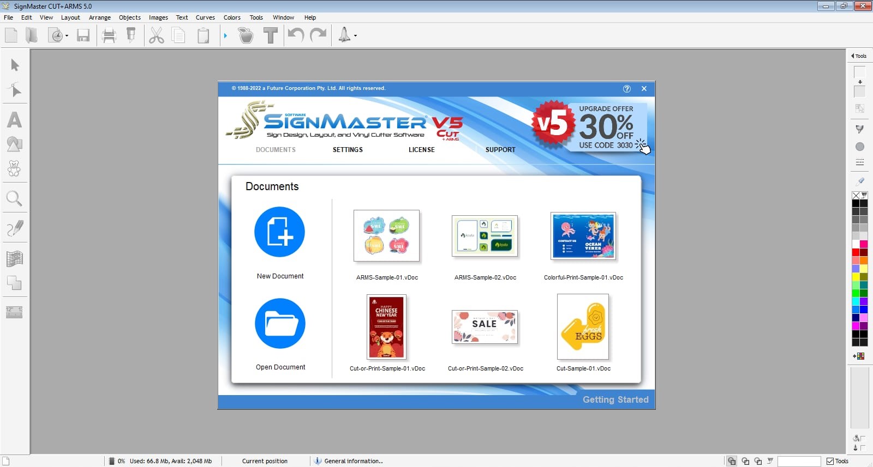Open the recent documents dropdown arrow
Image resolution: width=873 pixels, height=467 pixels.
coord(67,36)
